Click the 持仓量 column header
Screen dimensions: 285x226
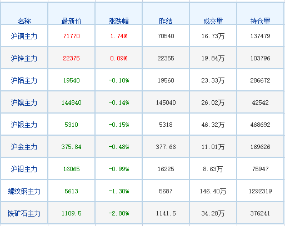[x=261, y=21]
